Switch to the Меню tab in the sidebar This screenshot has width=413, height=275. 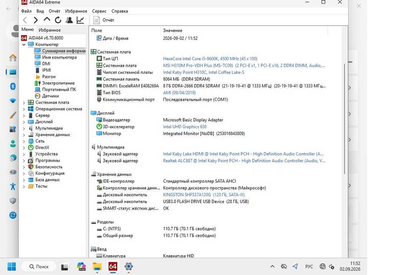pyautogui.click(x=28, y=29)
